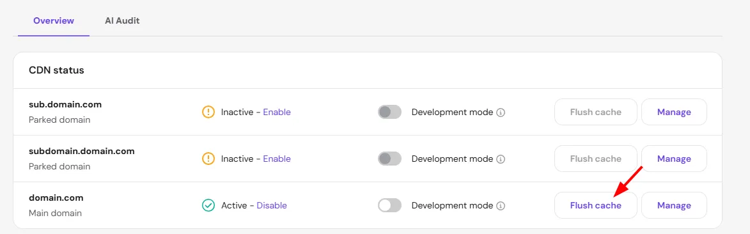Click the green checkmark status icon for domain.com
Screen dimensions: 750x234
208,205
